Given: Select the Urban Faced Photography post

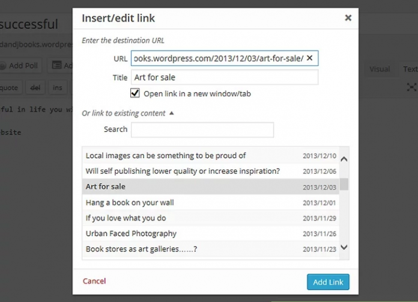Looking at the screenshot, I should click(x=131, y=233).
